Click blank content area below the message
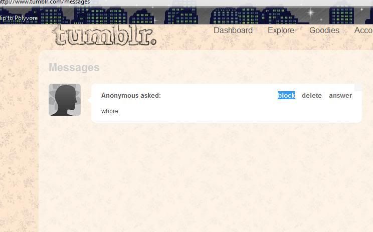 click(205, 176)
